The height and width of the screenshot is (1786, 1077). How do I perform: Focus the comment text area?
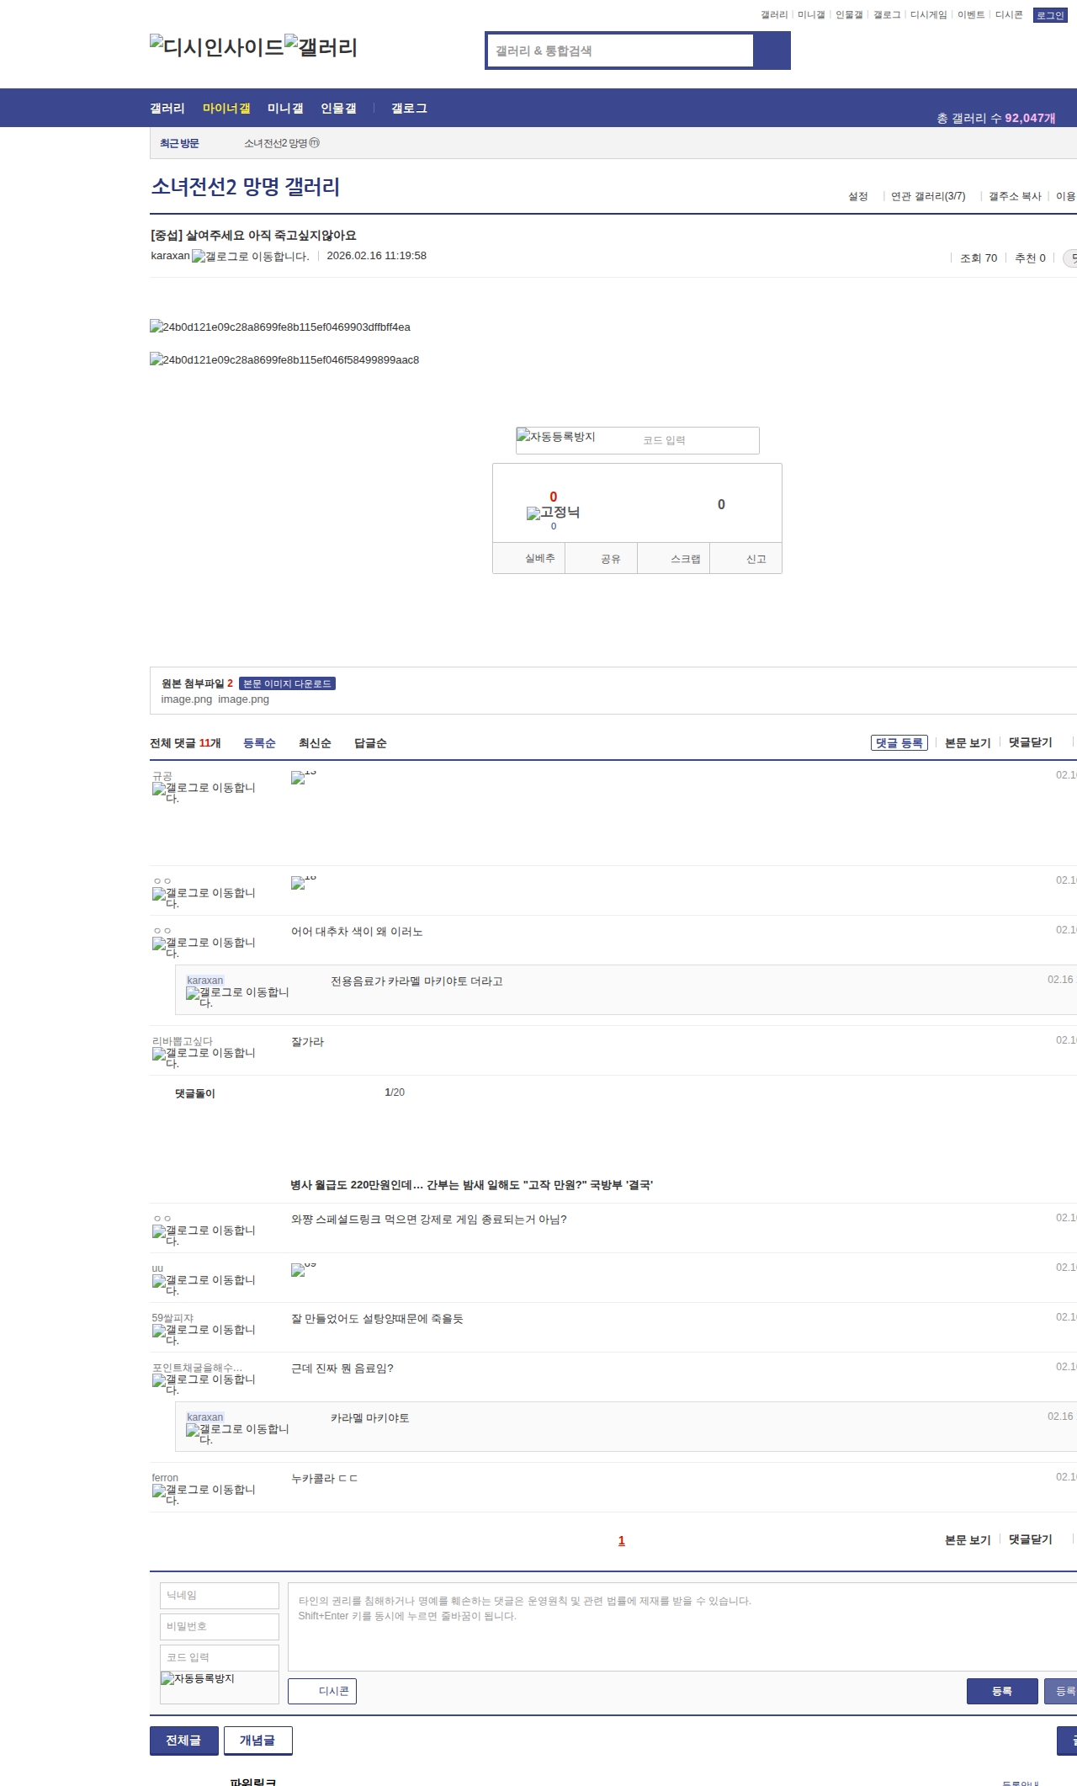click(682, 1627)
